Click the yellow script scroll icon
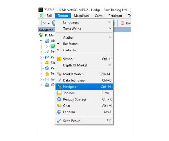Image resolution: width=169 pixels, height=141 pixels. click(x=47, y=63)
